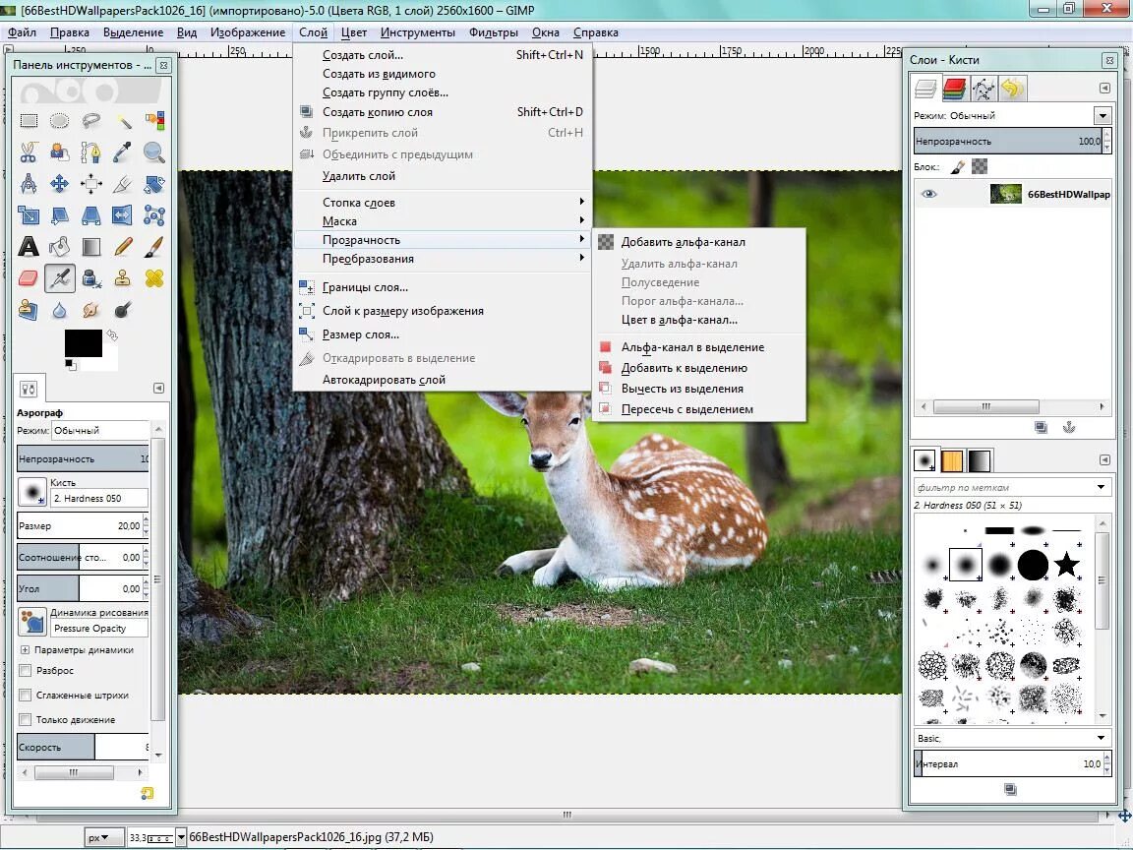1133x850 pixels.
Task: Open the Режим dropdown in Layers panel
Action: click(1012, 116)
